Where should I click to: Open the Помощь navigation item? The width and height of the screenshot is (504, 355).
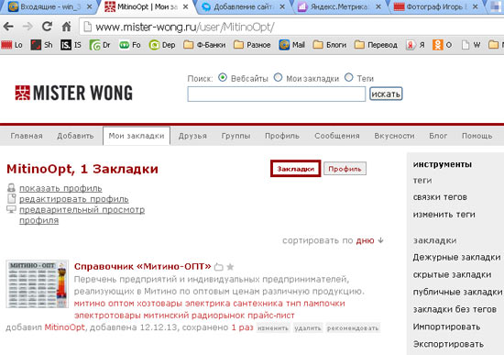click(x=477, y=136)
